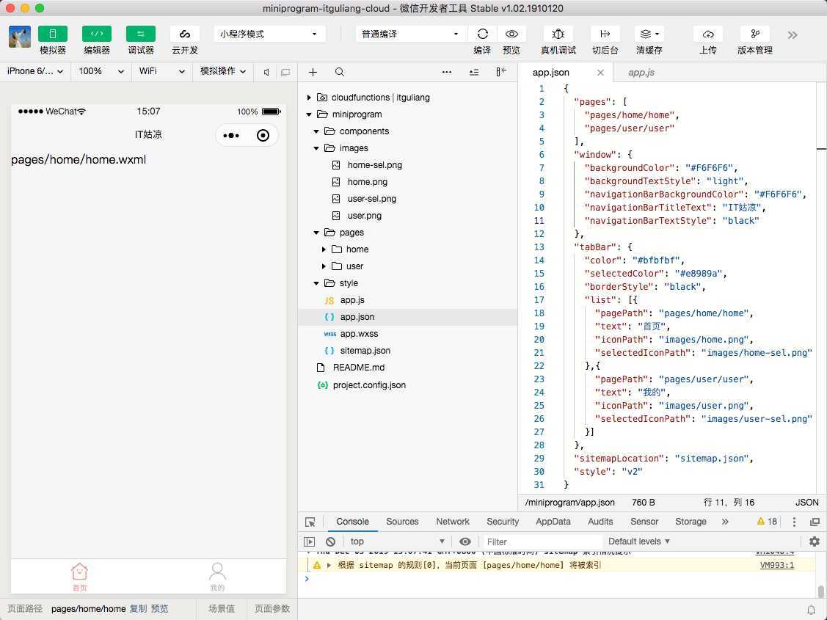Click the upload cloud icon

[x=708, y=34]
